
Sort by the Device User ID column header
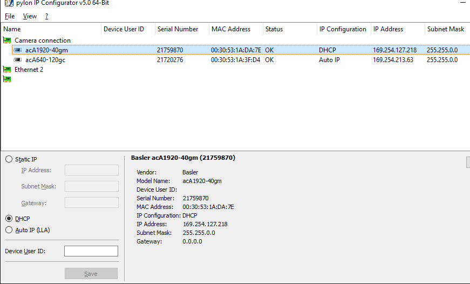[128, 29]
